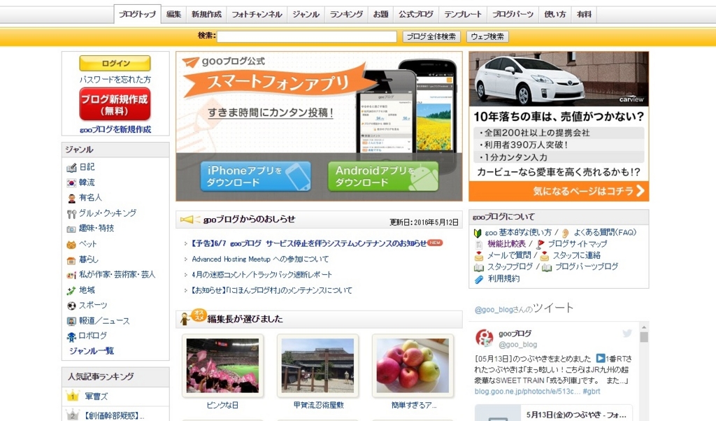Open the ランキング tab
716x421 pixels.
click(346, 14)
